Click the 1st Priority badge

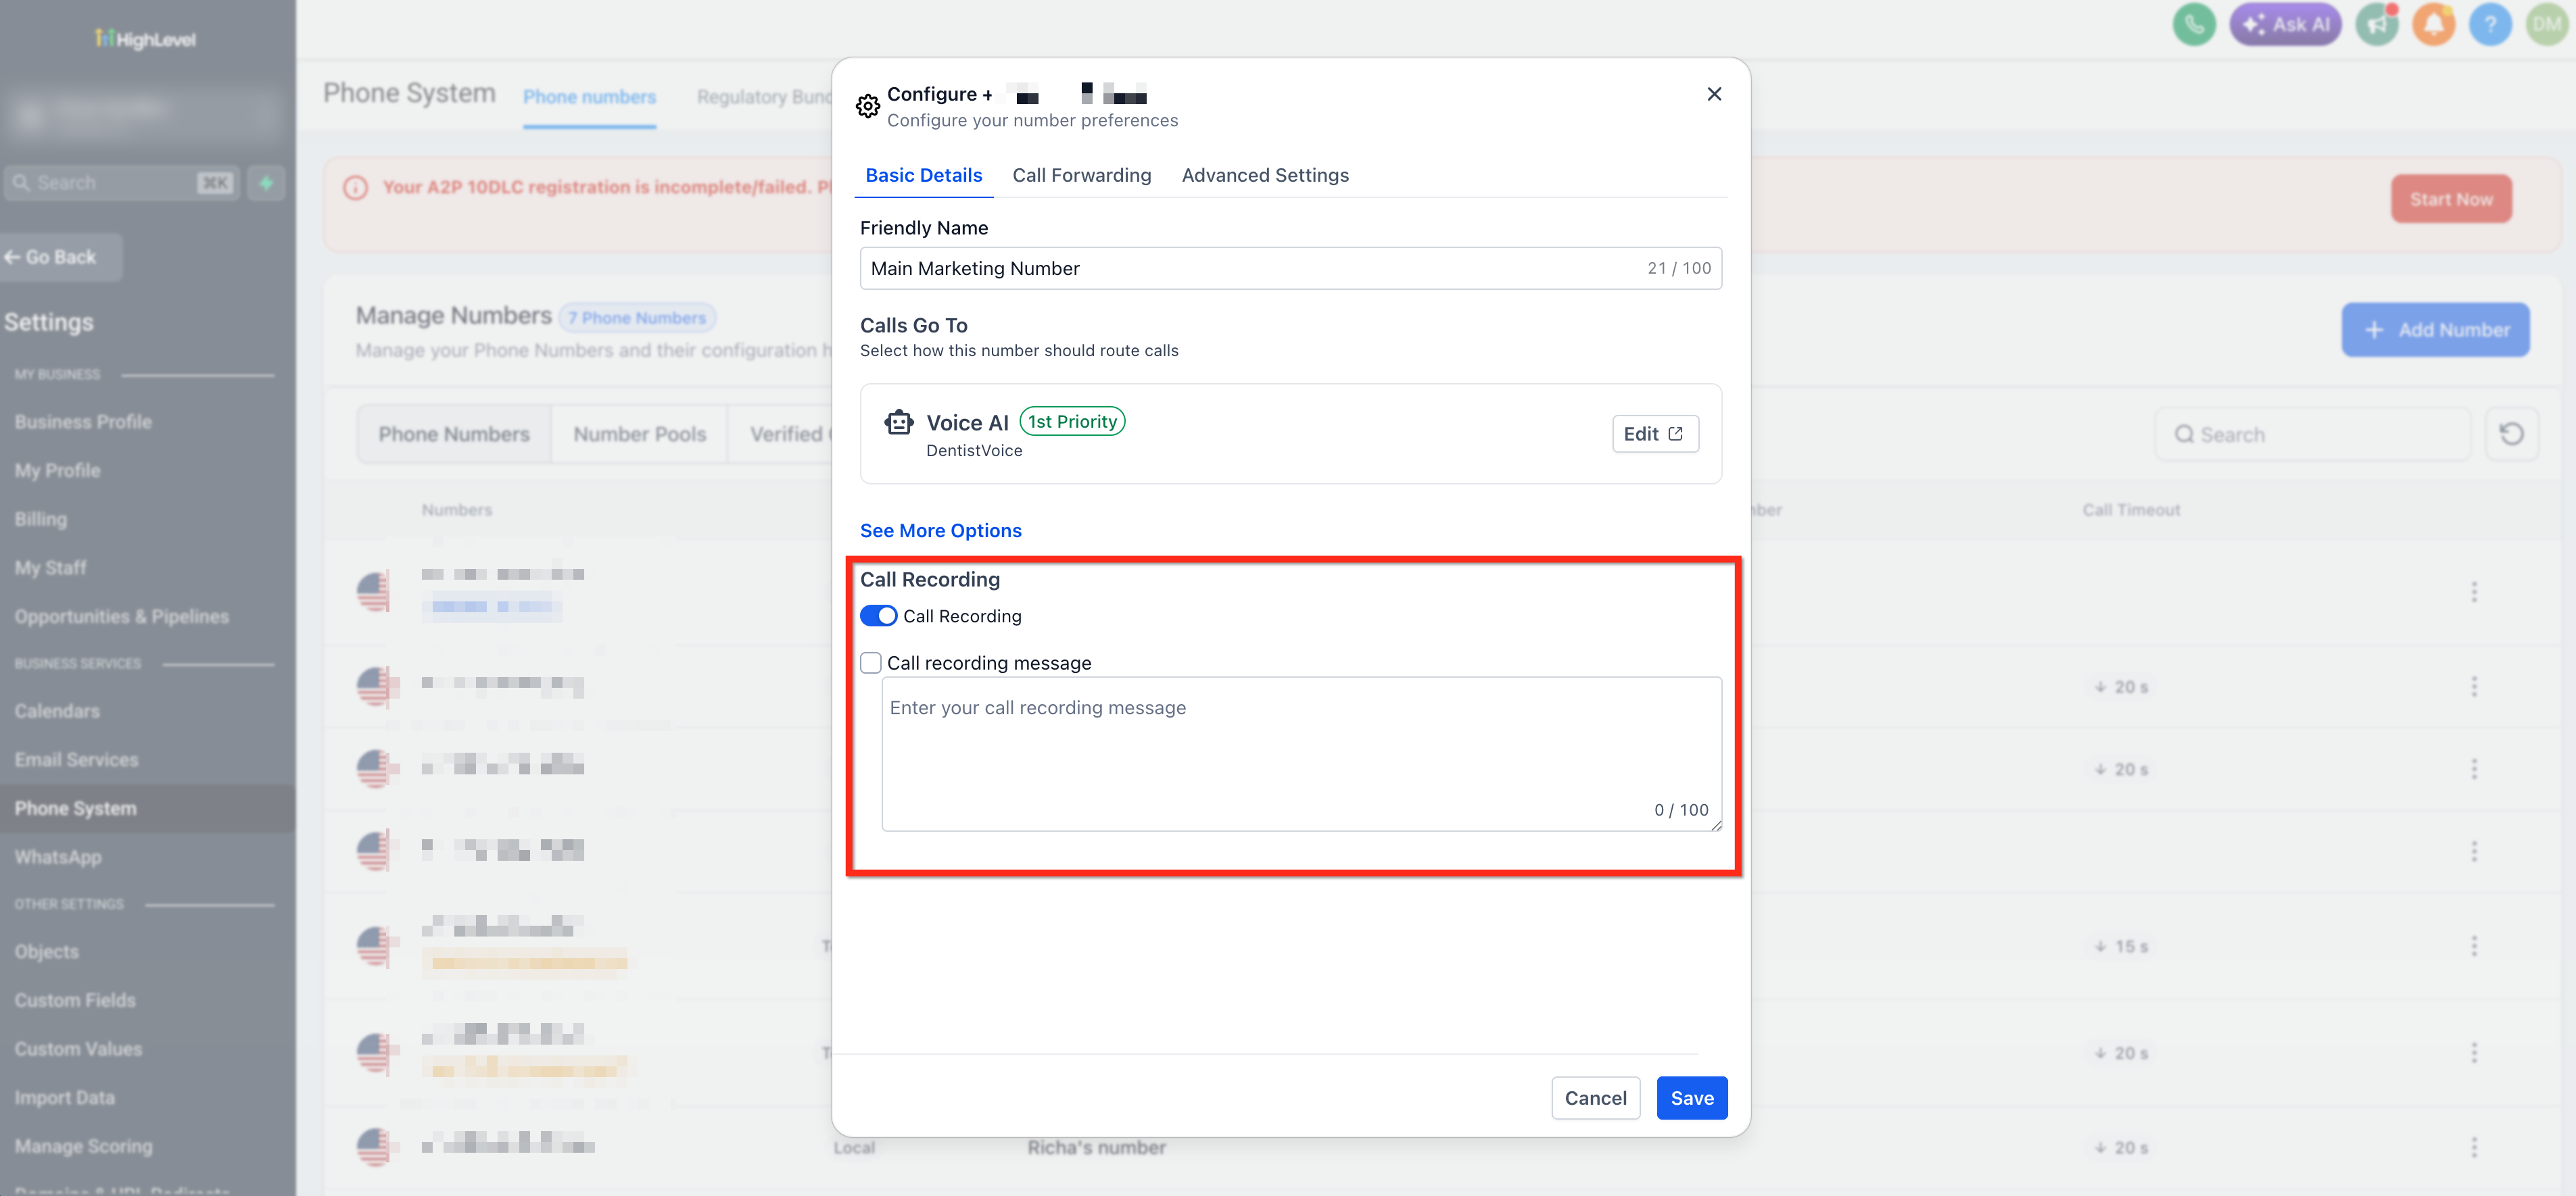click(x=1072, y=422)
